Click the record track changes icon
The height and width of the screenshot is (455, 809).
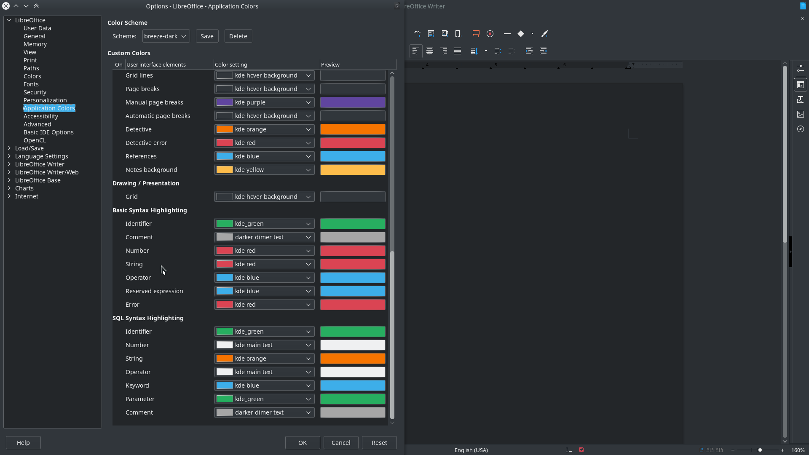(490, 34)
